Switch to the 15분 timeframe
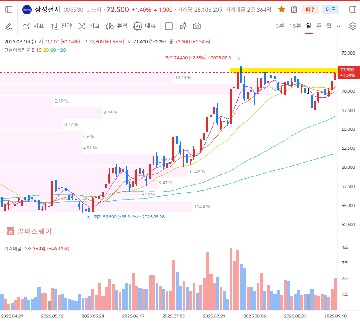Viewport: 360px width, 321px height. 295,26
